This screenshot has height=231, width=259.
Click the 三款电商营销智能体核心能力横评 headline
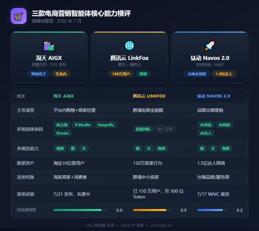(81, 13)
